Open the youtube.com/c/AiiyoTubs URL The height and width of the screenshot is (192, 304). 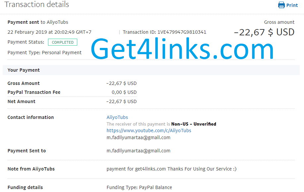point(149,131)
